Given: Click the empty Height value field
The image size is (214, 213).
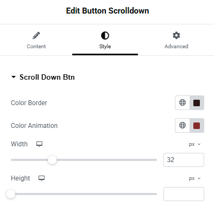Looking at the screenshot, I should click(184, 194).
